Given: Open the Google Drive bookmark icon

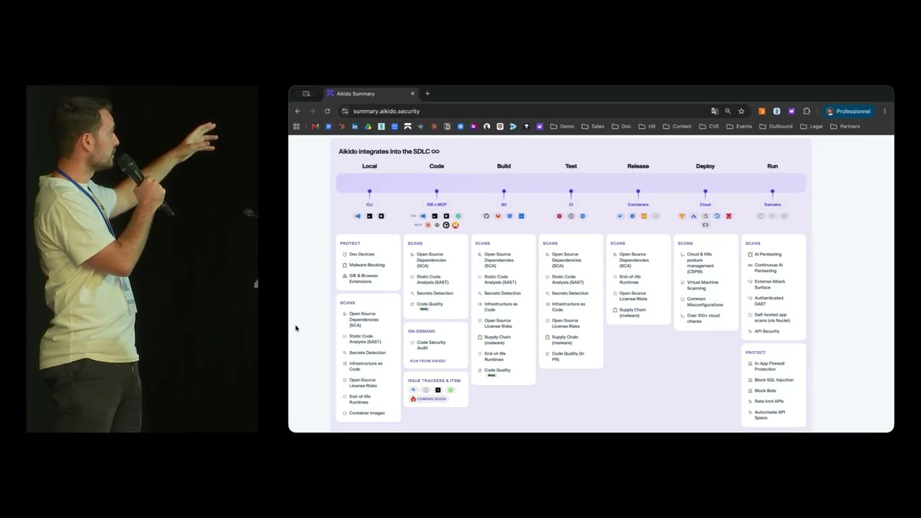Looking at the screenshot, I should 368,127.
